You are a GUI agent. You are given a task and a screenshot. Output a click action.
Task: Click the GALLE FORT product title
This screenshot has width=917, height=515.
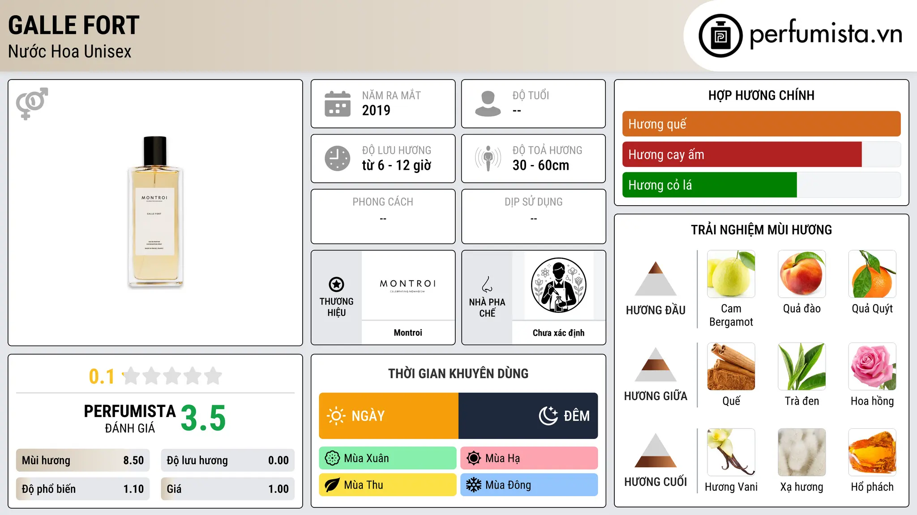click(74, 25)
